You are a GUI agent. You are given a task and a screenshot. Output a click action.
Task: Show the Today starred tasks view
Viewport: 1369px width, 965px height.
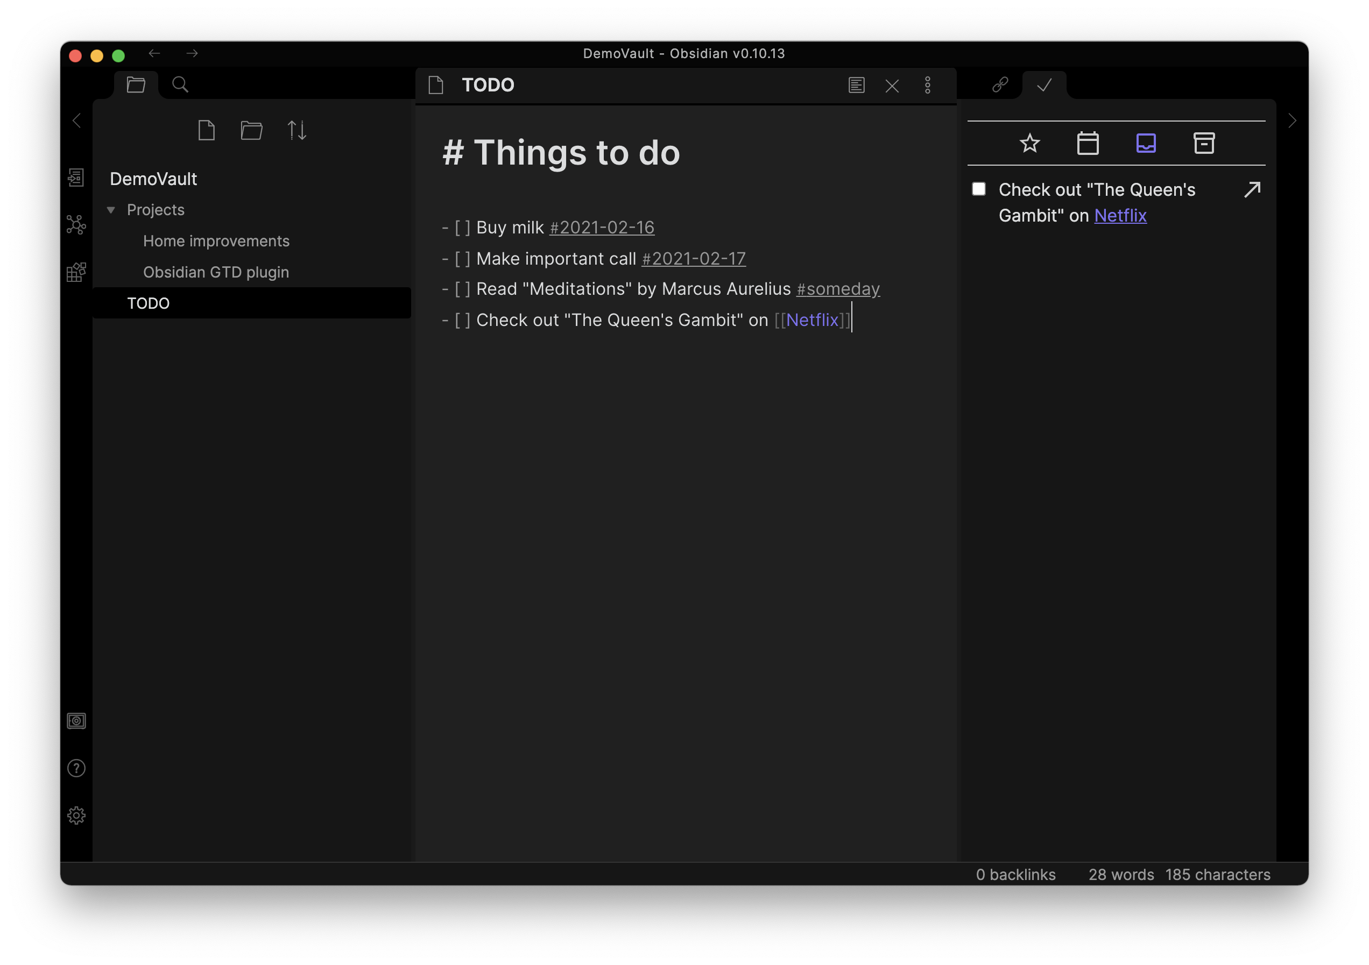tap(1030, 143)
